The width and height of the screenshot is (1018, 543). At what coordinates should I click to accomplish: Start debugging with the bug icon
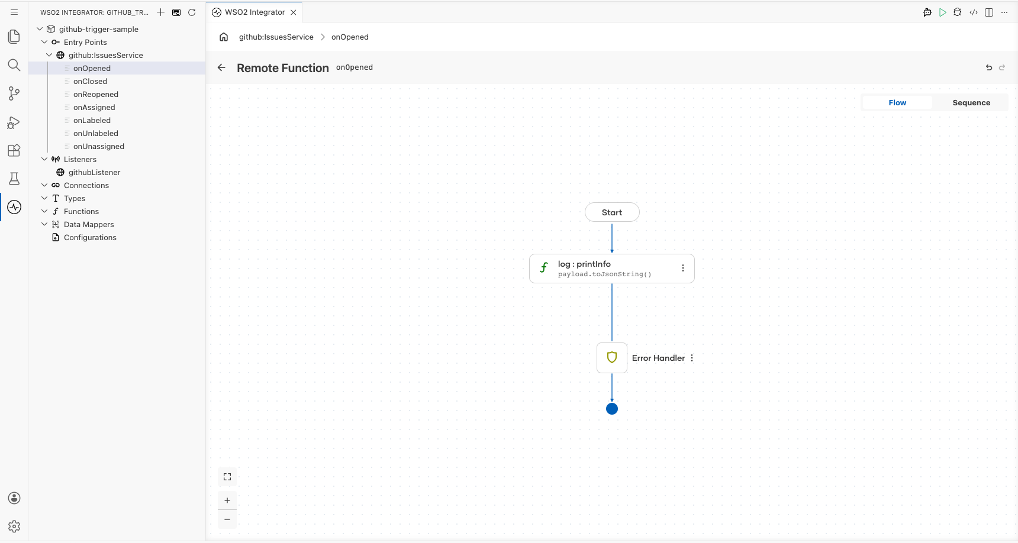(x=958, y=12)
